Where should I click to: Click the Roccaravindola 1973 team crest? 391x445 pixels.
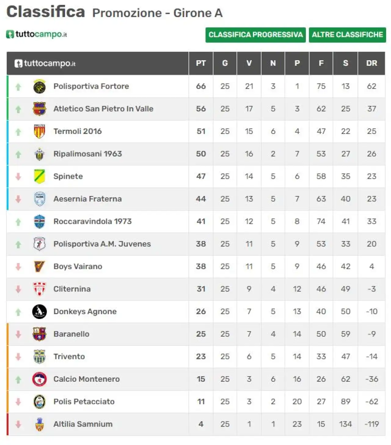point(39,221)
